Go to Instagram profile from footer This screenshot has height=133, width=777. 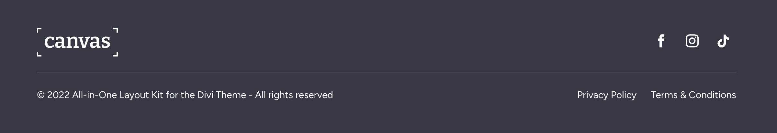point(692,41)
